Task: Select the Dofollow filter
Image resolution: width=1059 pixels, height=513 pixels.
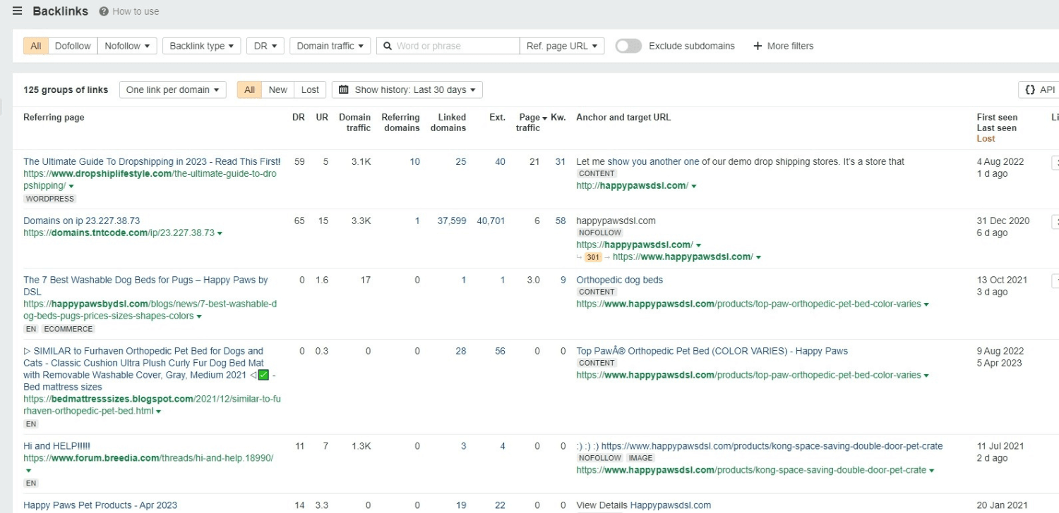Action: pyautogui.click(x=73, y=46)
